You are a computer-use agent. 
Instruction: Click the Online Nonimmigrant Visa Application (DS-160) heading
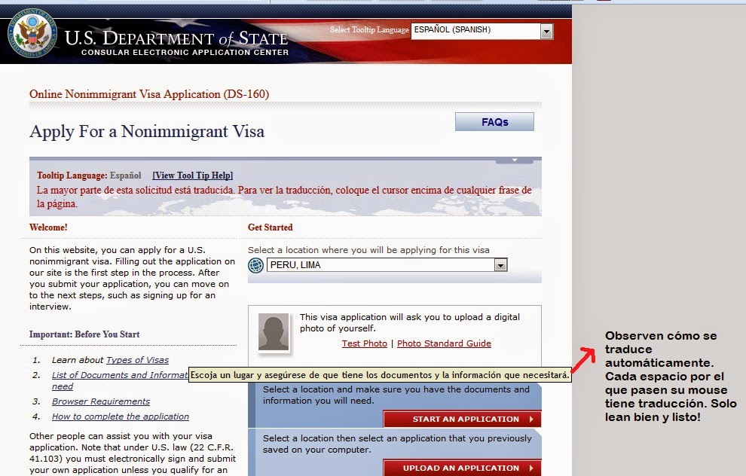pos(149,94)
